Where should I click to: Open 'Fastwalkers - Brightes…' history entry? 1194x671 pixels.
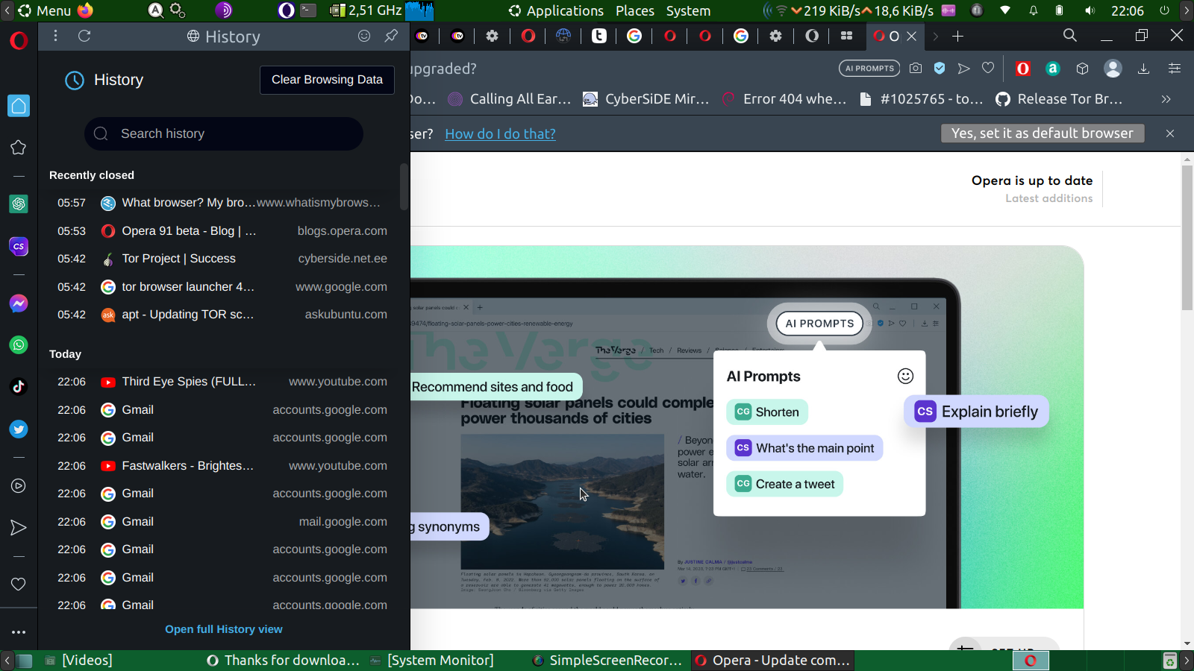tap(222, 466)
